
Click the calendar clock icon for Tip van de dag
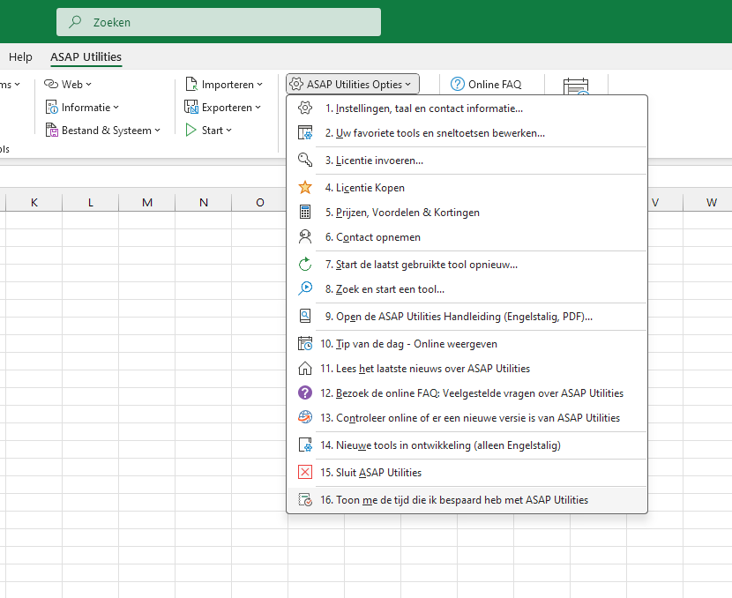[305, 344]
